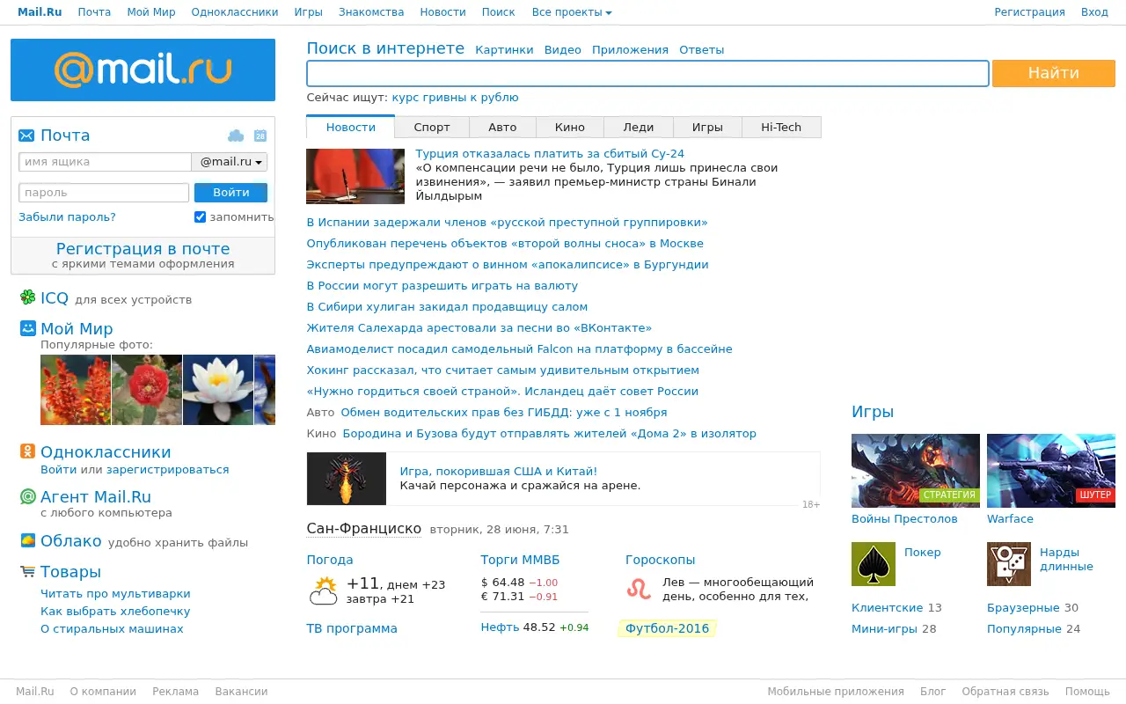Screen dimensions: 1126x704
Task: Click the Товары shopping cart icon
Action: [28, 571]
